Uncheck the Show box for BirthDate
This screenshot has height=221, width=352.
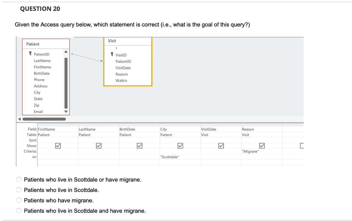click(x=139, y=145)
